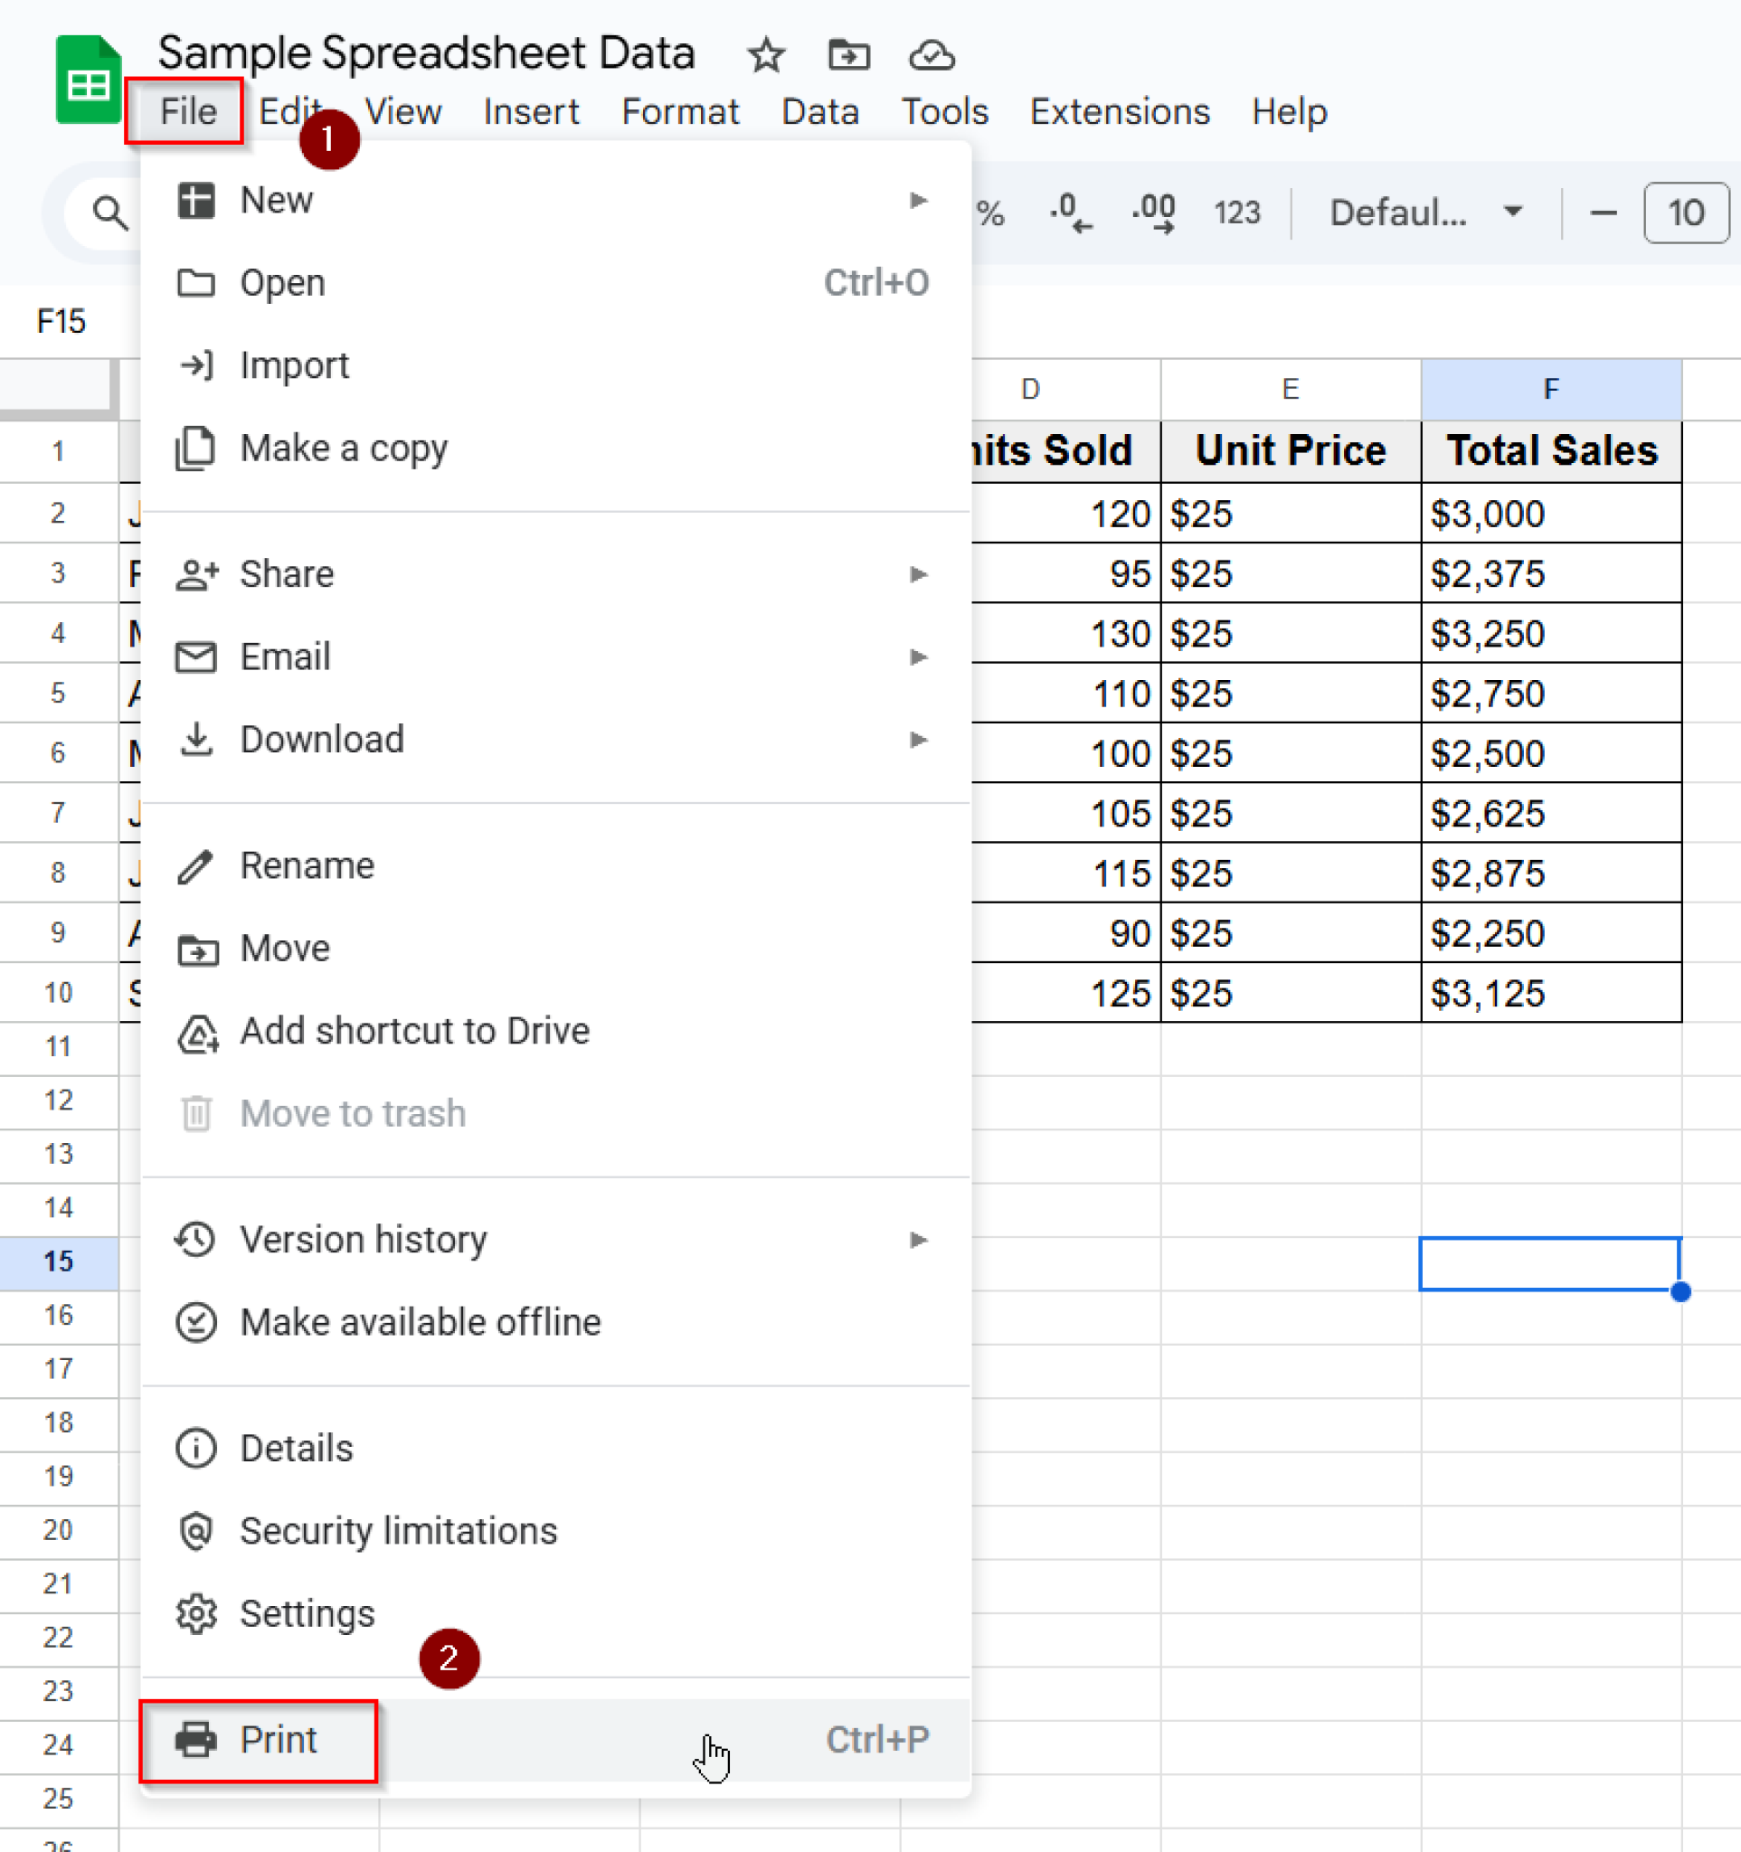Open the Default font dropdown
Screen dimensions: 1741x1852
(x=1425, y=213)
